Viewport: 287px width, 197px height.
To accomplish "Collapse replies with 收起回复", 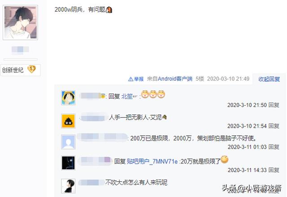I will (269, 79).
